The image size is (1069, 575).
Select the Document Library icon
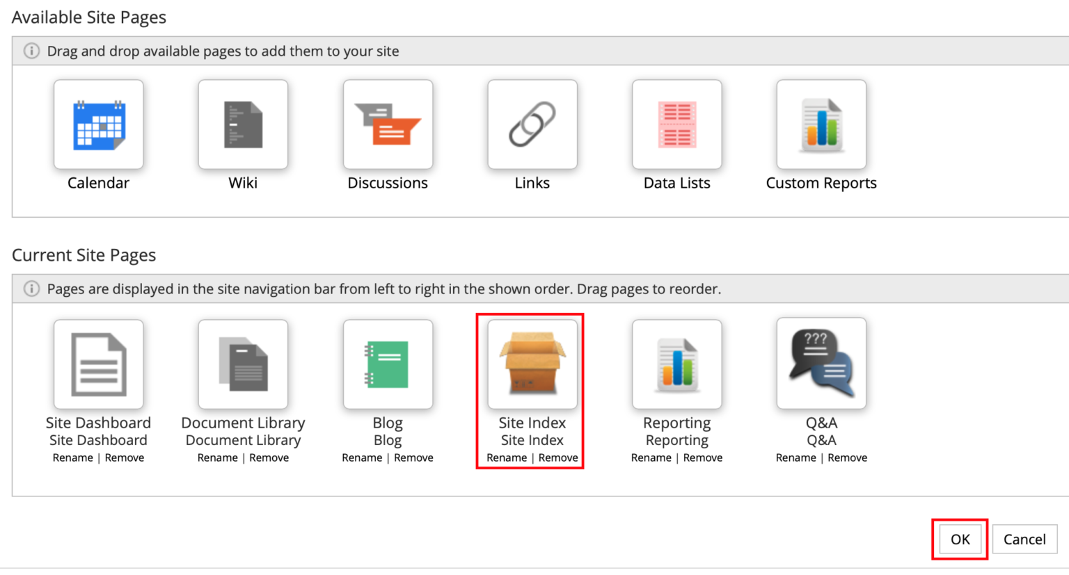(x=243, y=363)
